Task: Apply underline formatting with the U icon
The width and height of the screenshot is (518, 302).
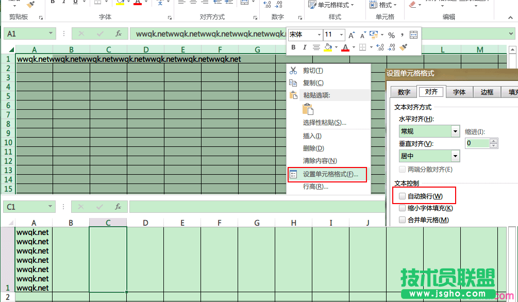Action: click(x=74, y=3)
